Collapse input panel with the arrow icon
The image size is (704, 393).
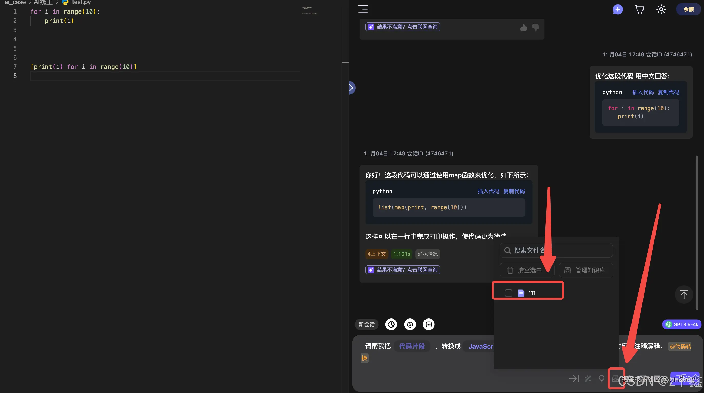pyautogui.click(x=574, y=378)
